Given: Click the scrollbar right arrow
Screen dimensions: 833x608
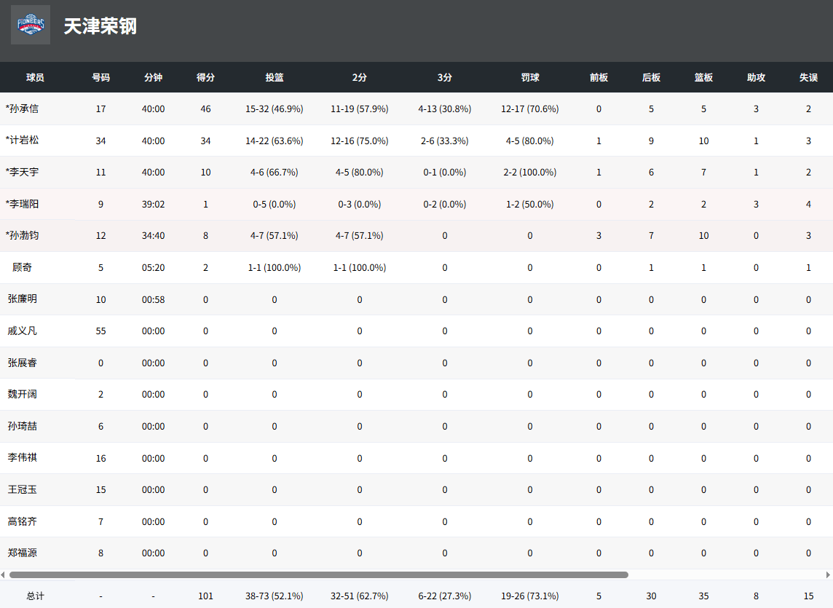Looking at the screenshot, I should [828, 575].
